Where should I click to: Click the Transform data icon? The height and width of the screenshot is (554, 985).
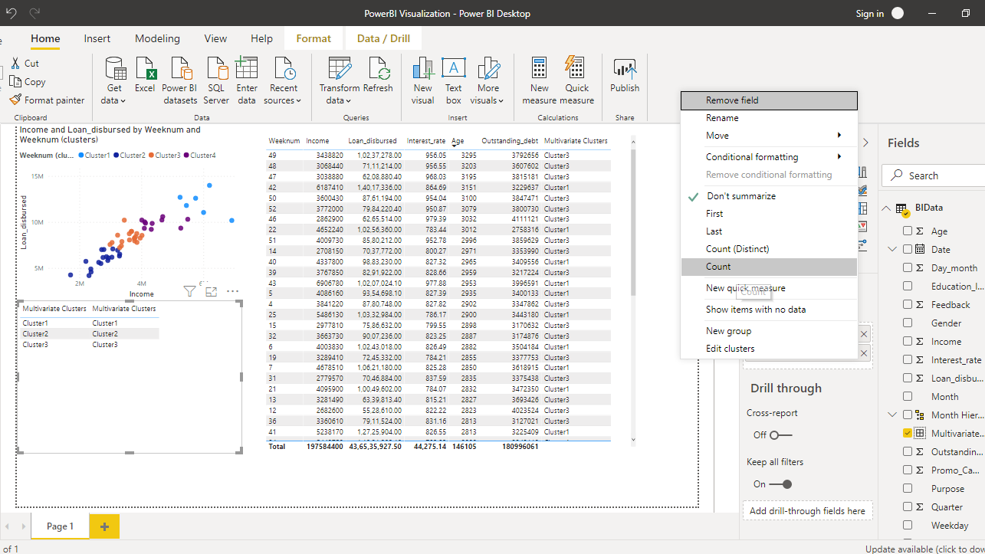(x=340, y=68)
